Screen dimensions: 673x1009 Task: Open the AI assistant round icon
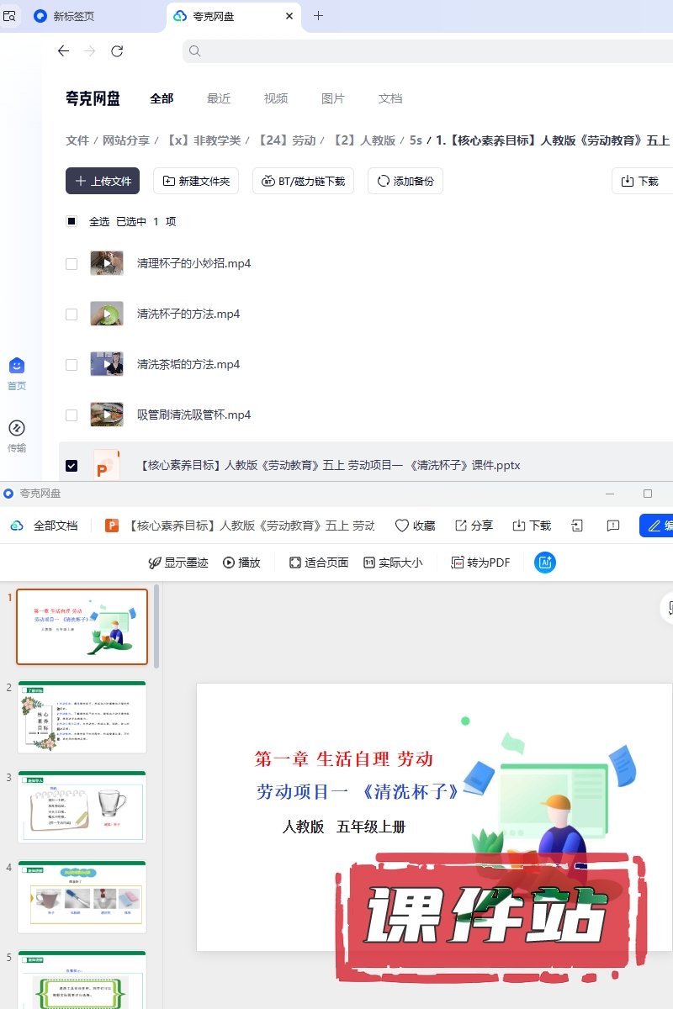coord(545,563)
